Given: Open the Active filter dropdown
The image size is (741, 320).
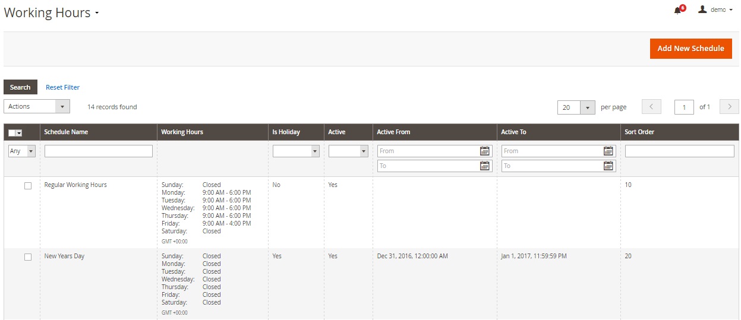Looking at the screenshot, I should click(349, 151).
